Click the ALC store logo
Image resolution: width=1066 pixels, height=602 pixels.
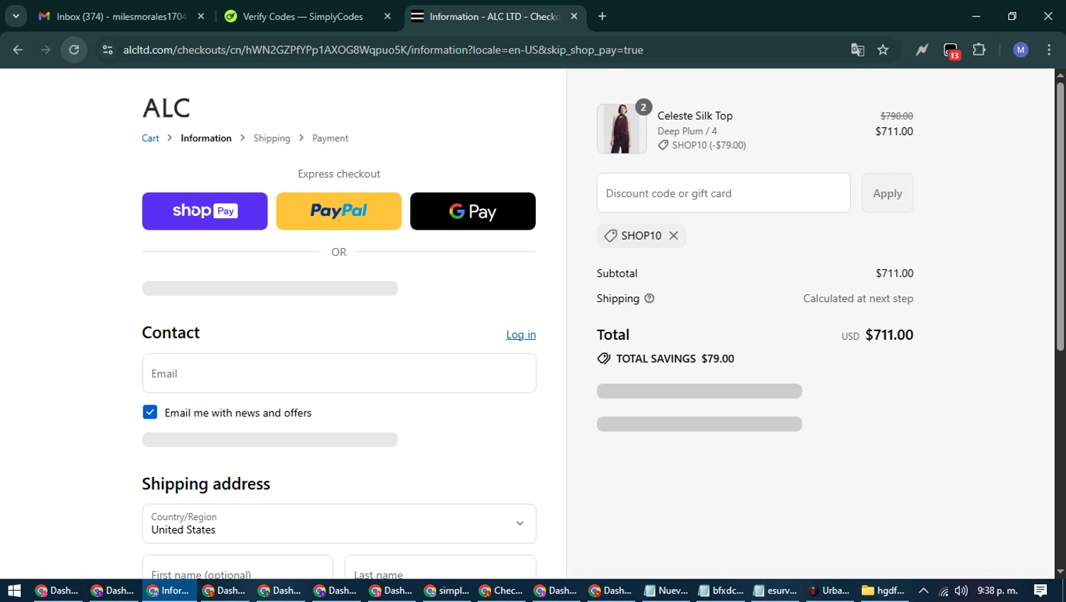pyautogui.click(x=166, y=108)
